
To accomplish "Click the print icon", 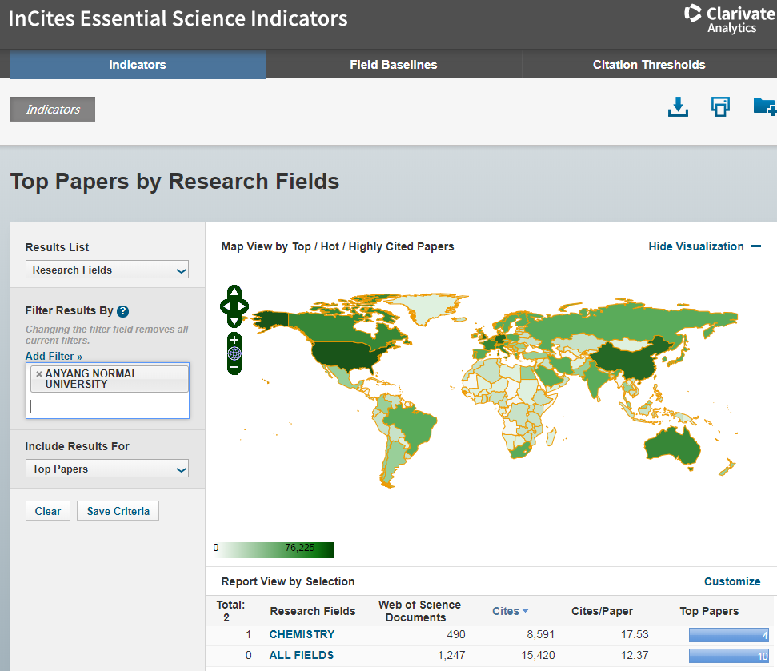I will (x=720, y=107).
